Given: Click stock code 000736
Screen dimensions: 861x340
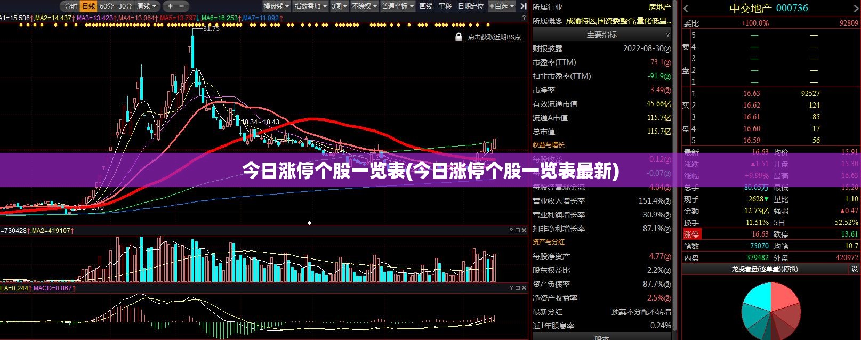Looking at the screenshot, I should point(792,8).
